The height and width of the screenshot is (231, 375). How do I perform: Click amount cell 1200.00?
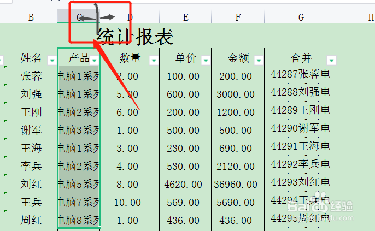(238, 111)
